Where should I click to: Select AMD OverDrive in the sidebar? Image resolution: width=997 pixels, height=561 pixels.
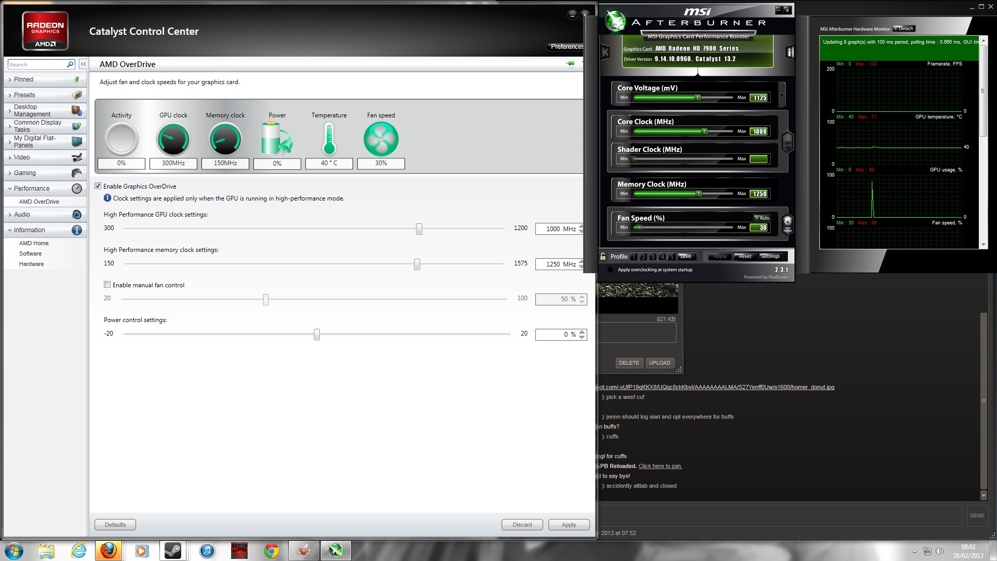click(x=39, y=202)
